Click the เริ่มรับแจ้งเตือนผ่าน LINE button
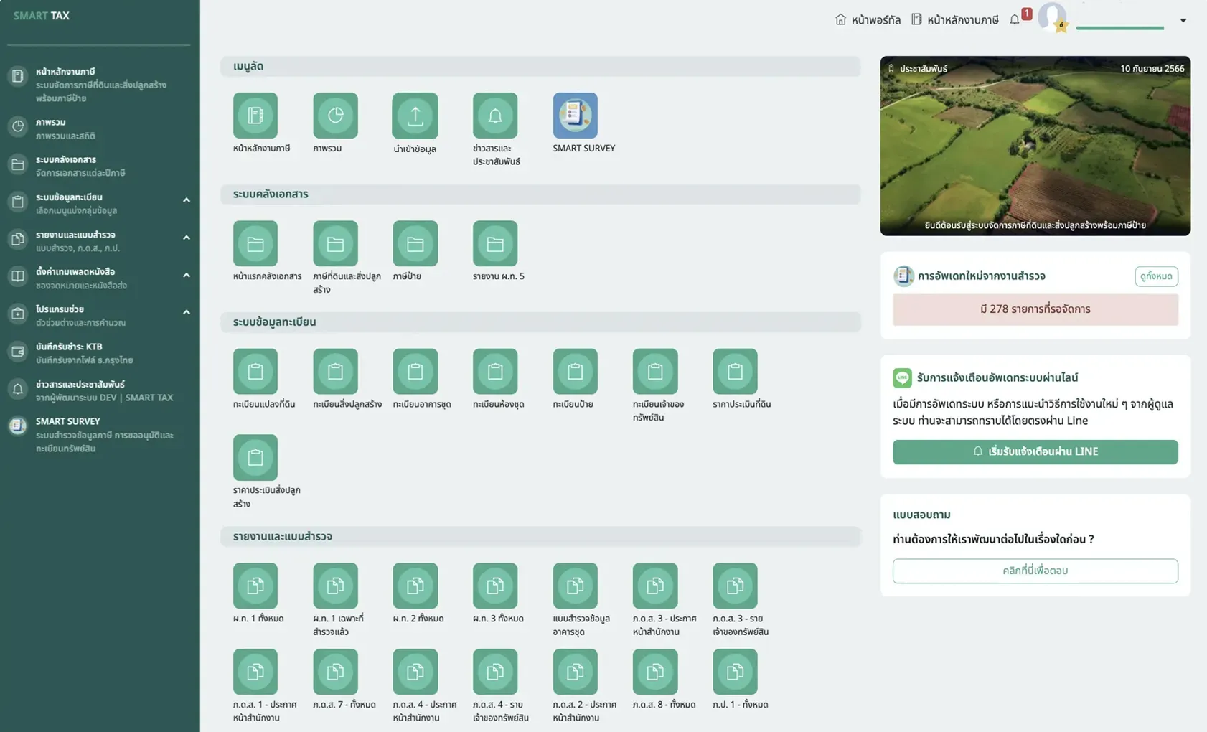Image resolution: width=1207 pixels, height=732 pixels. [1035, 451]
